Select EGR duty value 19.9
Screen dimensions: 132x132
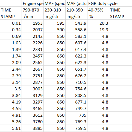(98, 30)
